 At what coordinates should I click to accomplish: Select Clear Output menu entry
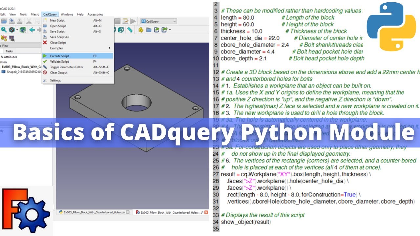click(77, 72)
